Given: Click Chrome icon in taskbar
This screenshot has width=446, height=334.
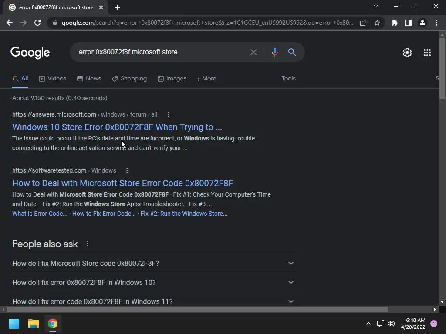Looking at the screenshot, I should click(x=53, y=324).
